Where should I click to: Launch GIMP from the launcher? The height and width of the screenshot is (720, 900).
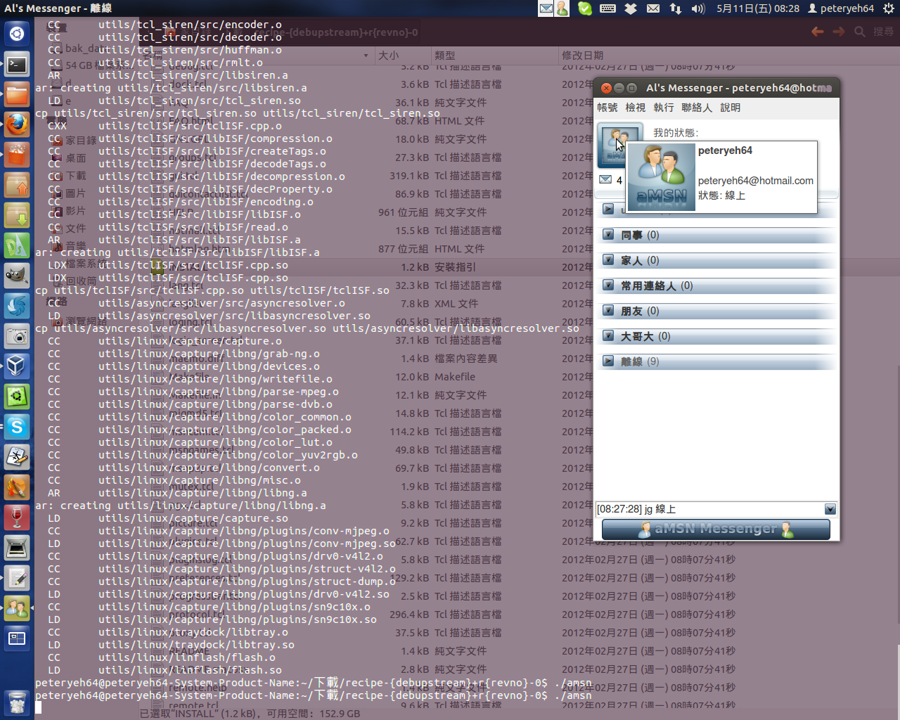[17, 276]
